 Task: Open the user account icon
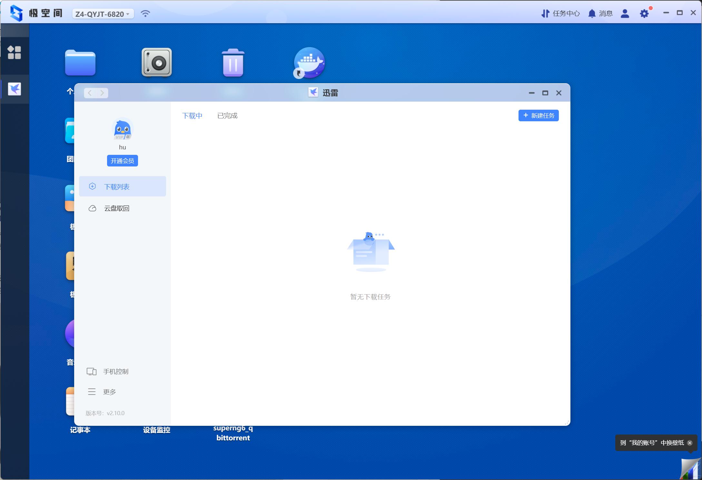625,14
